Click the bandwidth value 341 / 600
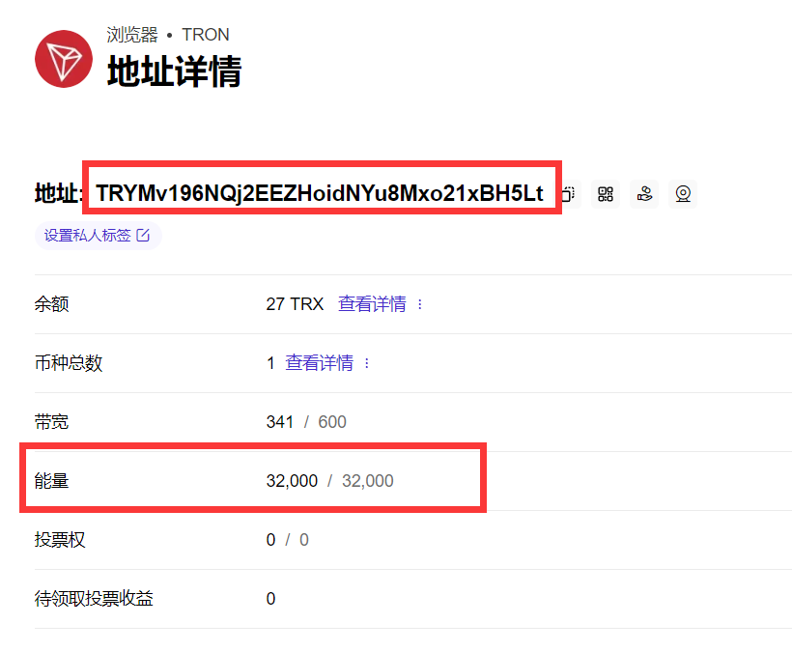Viewport: 792px width, 652px height. pyautogui.click(x=306, y=422)
